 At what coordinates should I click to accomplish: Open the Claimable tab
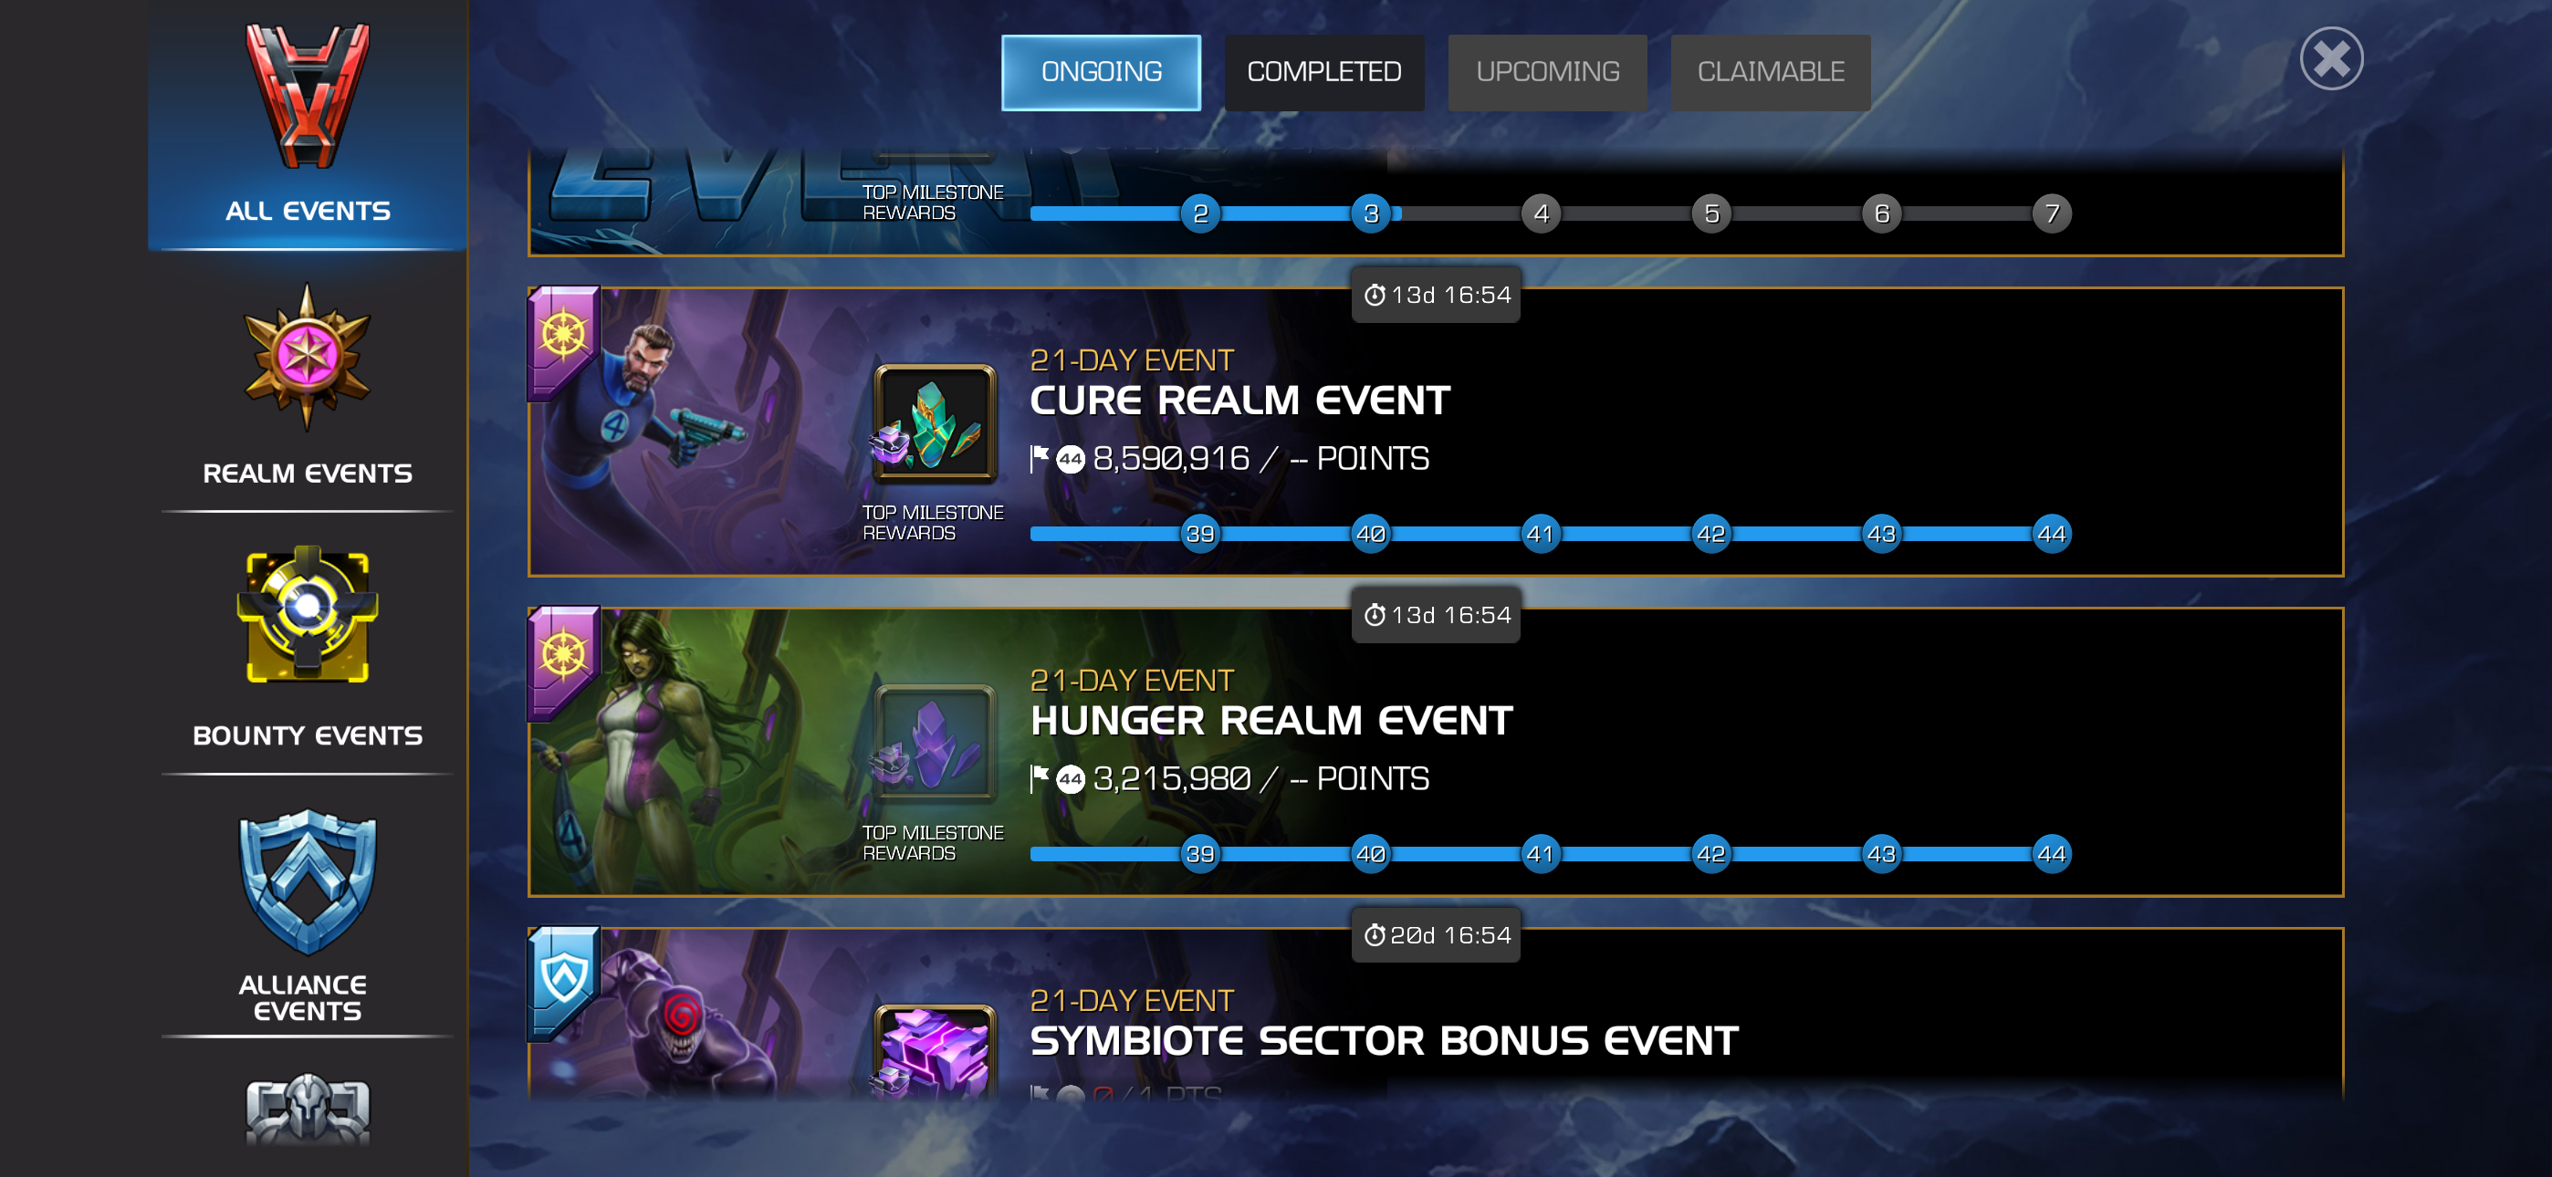tap(1771, 72)
